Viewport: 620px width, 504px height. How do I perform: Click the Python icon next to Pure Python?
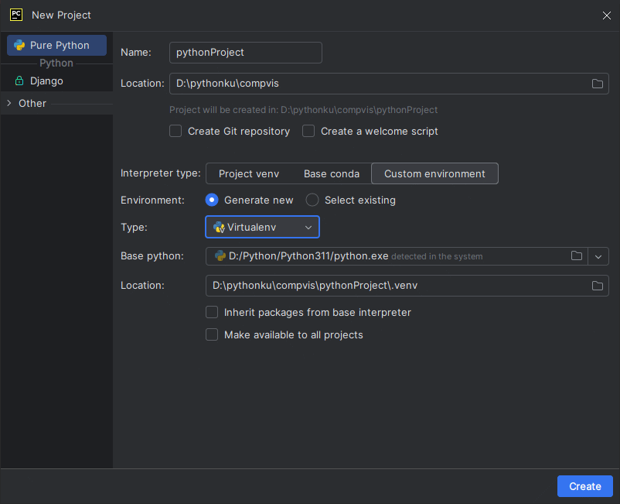[19, 45]
